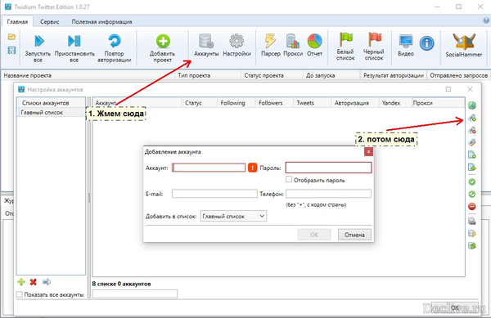The height and width of the screenshot is (318, 491).
Task: Open the Черный список red flag
Action: tap(374, 39)
